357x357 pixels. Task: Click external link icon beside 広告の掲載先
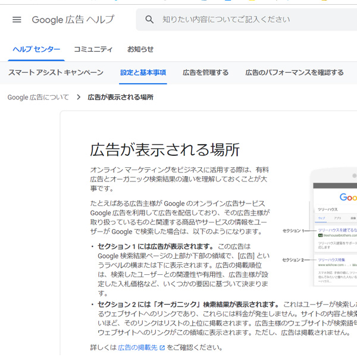[162, 348]
